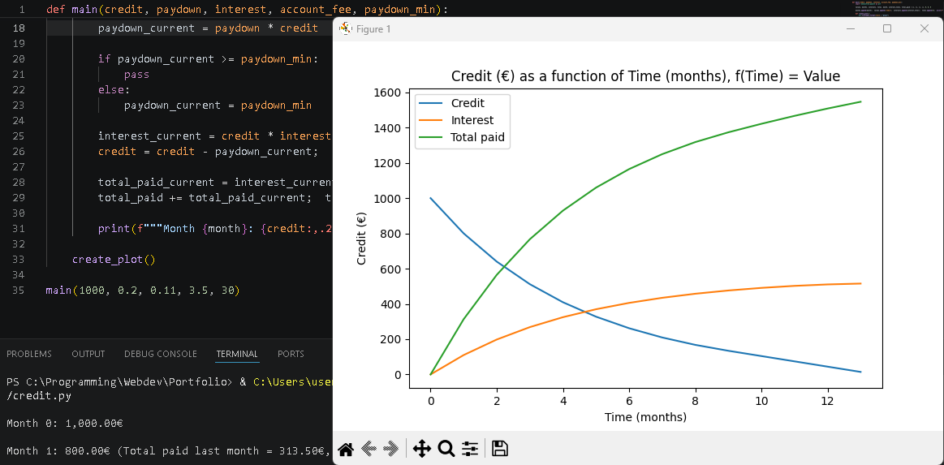Click the plot title text
Image resolution: width=944 pixels, height=465 pixels.
(645, 76)
